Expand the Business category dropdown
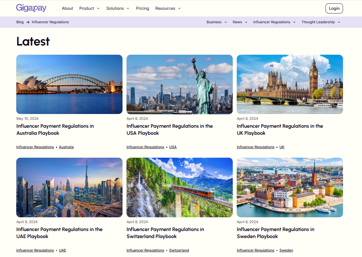Viewport: 362px width, 257px height. 217,22
